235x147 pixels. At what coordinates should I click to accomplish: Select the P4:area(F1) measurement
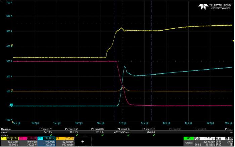pos(123,130)
